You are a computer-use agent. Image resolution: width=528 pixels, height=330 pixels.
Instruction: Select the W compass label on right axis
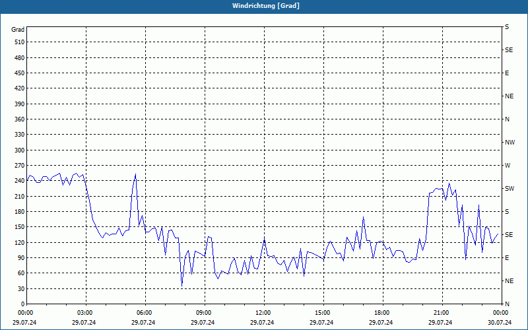coord(508,166)
